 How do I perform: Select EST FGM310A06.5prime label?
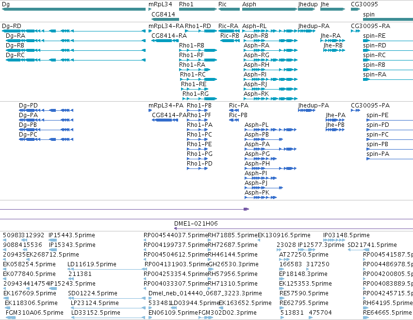[x=34, y=313]
